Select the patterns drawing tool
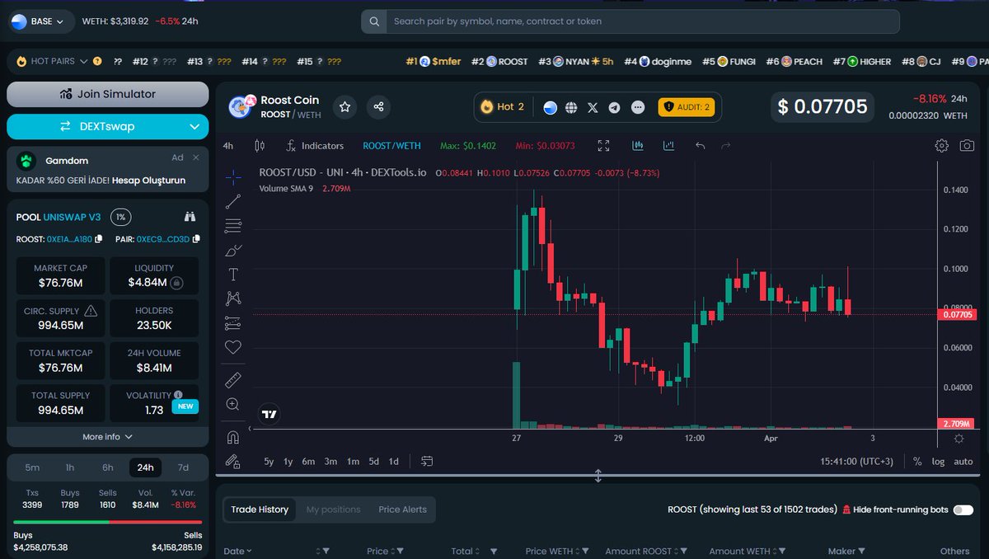Screen dimensions: 989x559 coord(233,298)
